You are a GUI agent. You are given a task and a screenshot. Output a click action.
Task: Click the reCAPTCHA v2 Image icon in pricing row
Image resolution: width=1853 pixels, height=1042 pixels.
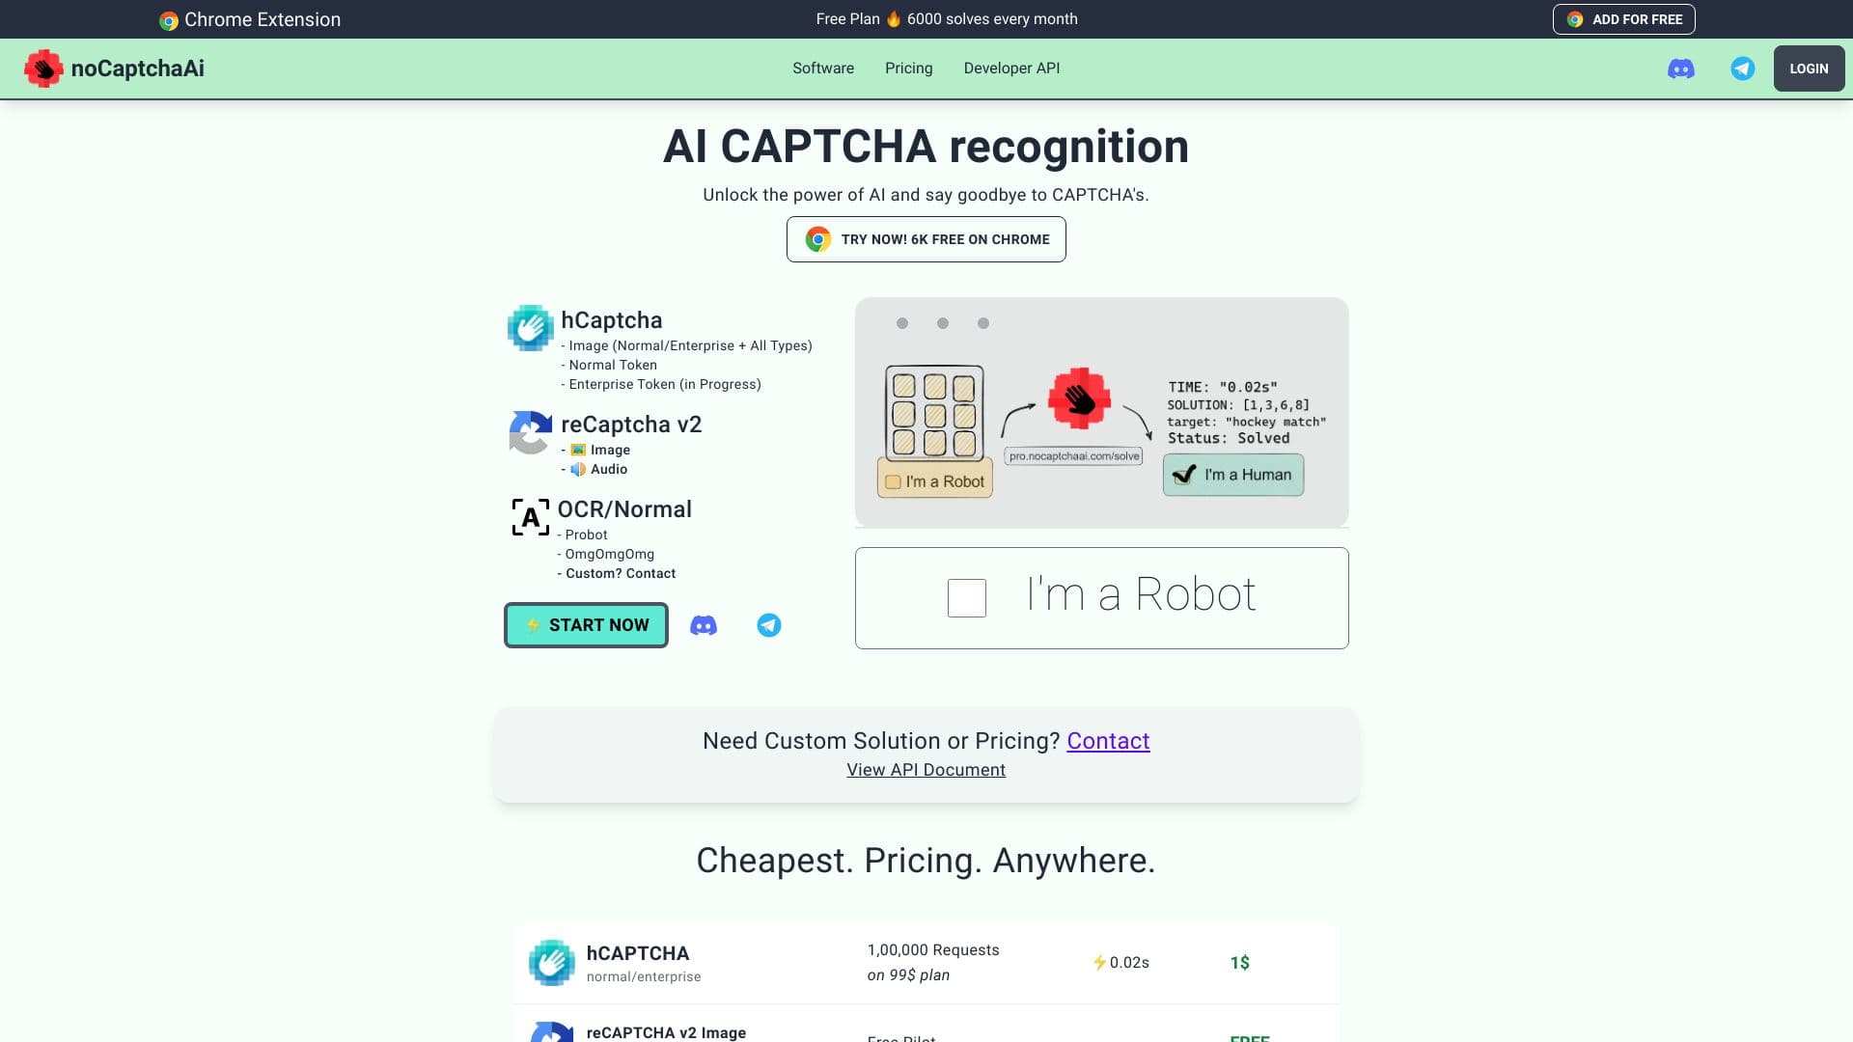pos(551,1034)
